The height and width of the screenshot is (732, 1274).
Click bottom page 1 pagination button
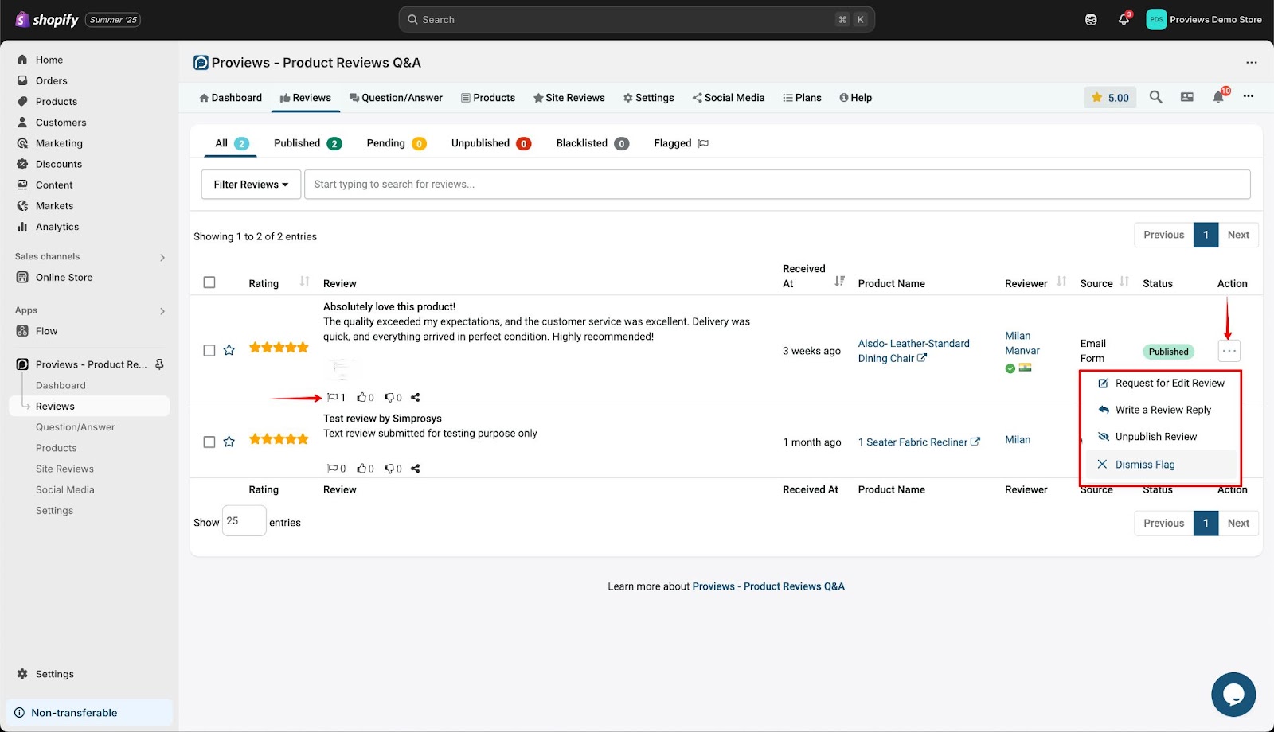tap(1206, 523)
